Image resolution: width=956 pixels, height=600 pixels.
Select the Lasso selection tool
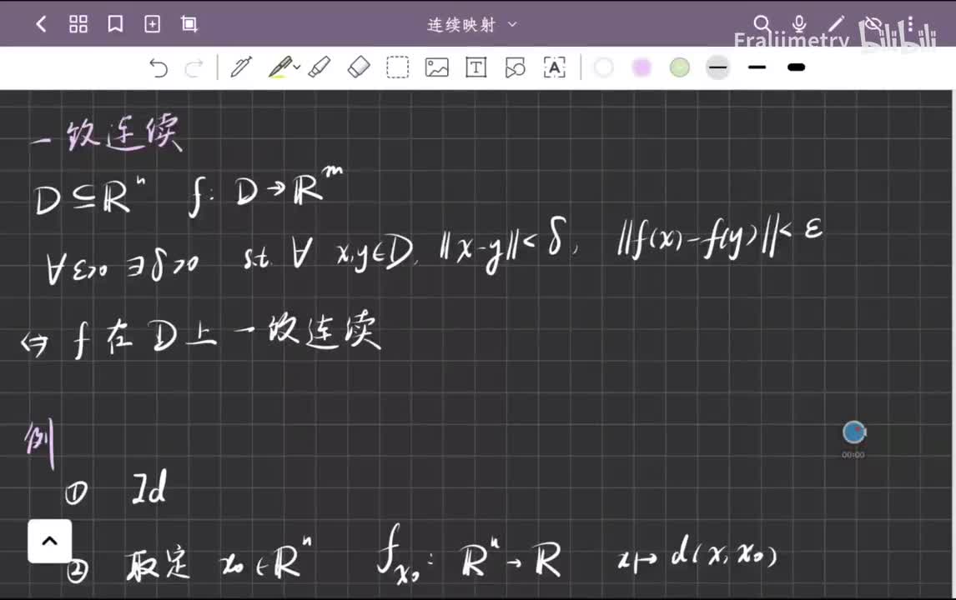click(x=398, y=67)
